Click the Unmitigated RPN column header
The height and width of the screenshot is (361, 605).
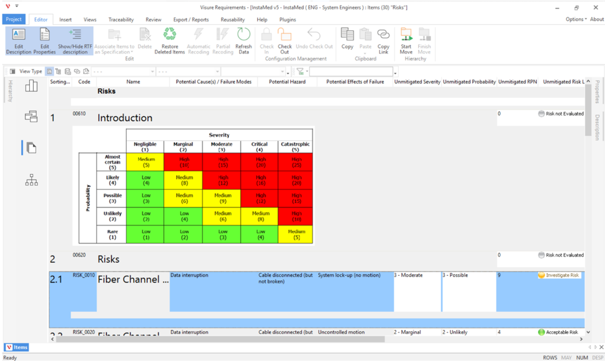click(x=517, y=81)
